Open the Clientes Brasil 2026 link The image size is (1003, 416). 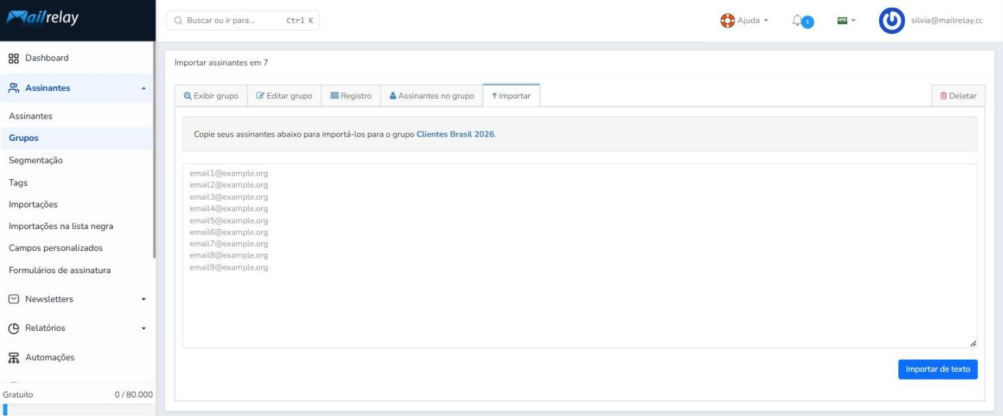point(455,134)
